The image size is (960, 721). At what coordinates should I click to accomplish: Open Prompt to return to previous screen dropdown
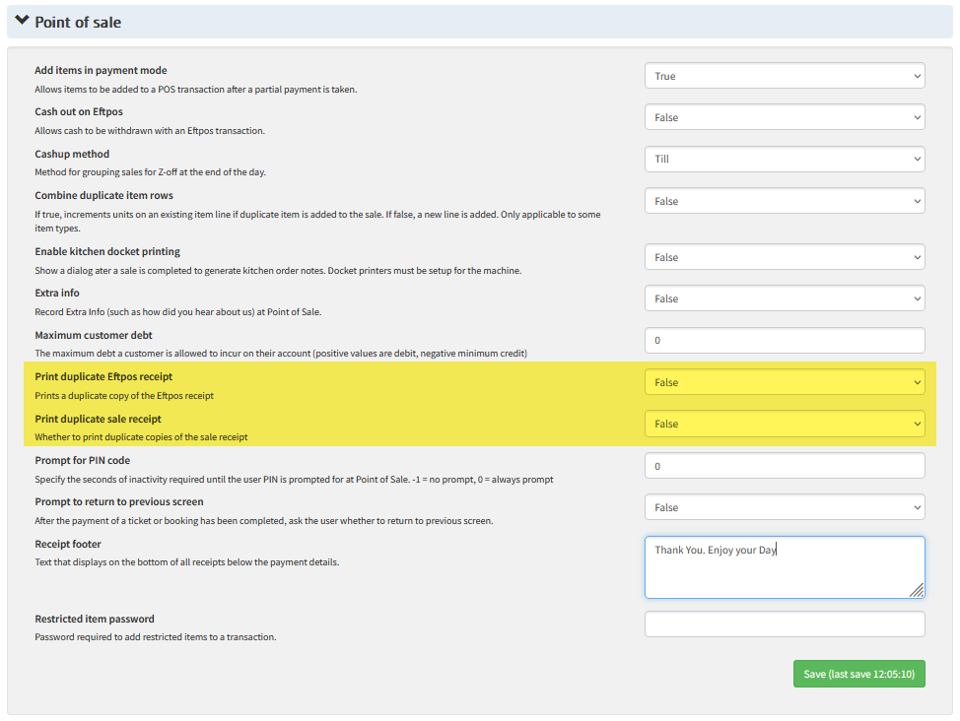pyautogui.click(x=785, y=507)
